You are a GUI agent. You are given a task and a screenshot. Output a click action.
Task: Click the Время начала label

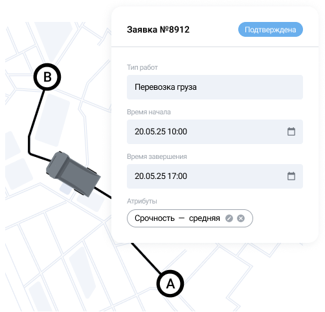(x=149, y=112)
